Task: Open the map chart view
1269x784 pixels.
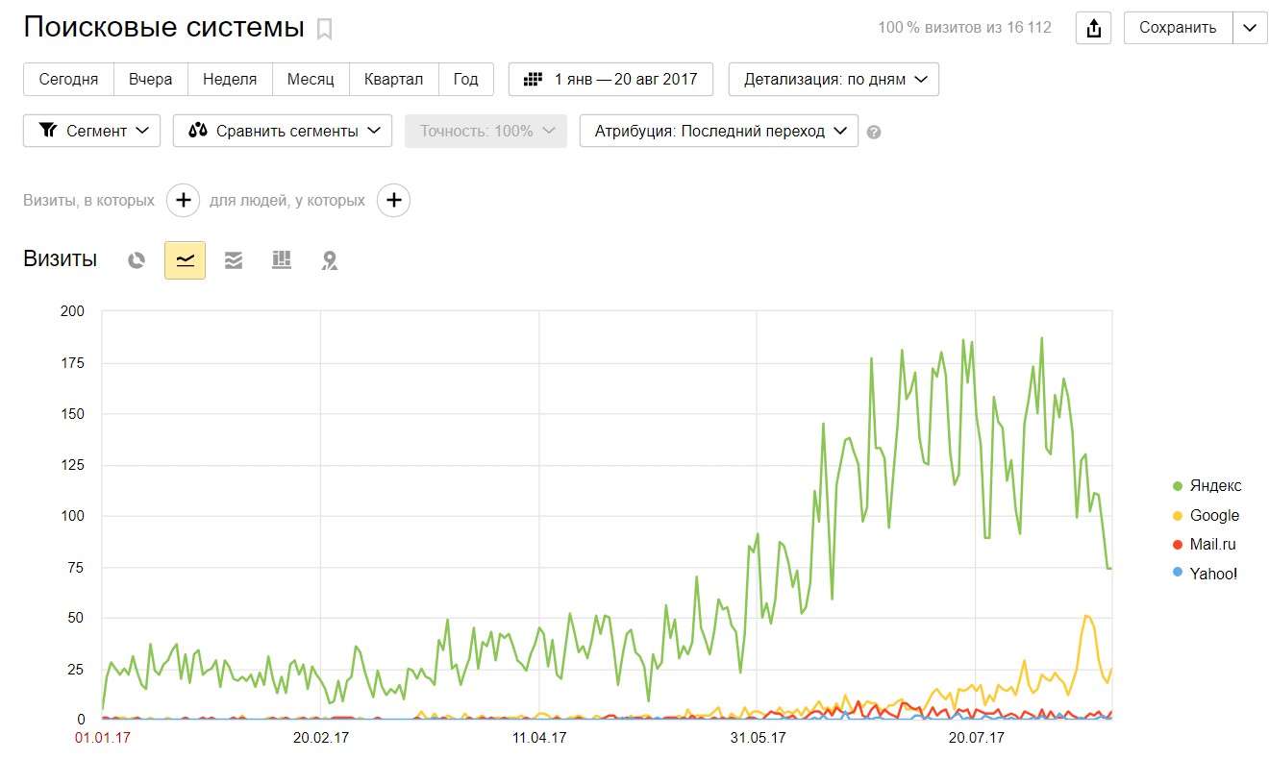Action: pyautogui.click(x=330, y=260)
